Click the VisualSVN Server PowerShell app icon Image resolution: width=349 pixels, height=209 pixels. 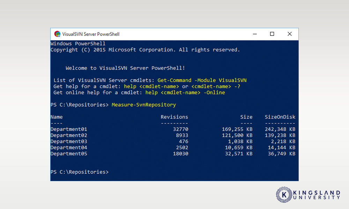[x=57, y=34]
